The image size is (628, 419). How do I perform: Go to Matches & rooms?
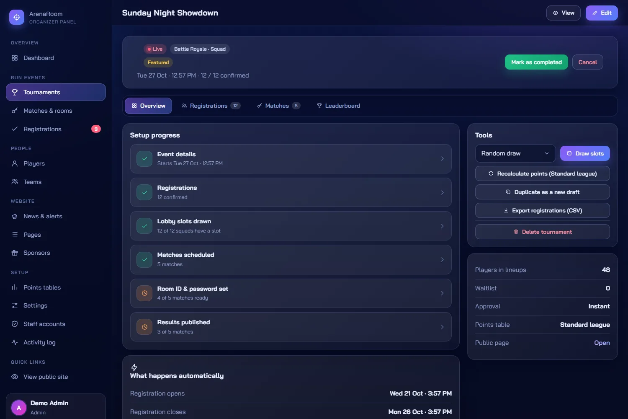(x=56, y=111)
